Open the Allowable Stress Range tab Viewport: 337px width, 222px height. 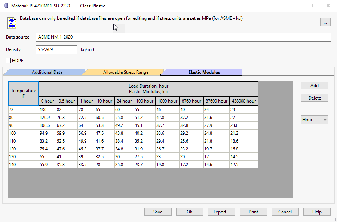[126, 72]
